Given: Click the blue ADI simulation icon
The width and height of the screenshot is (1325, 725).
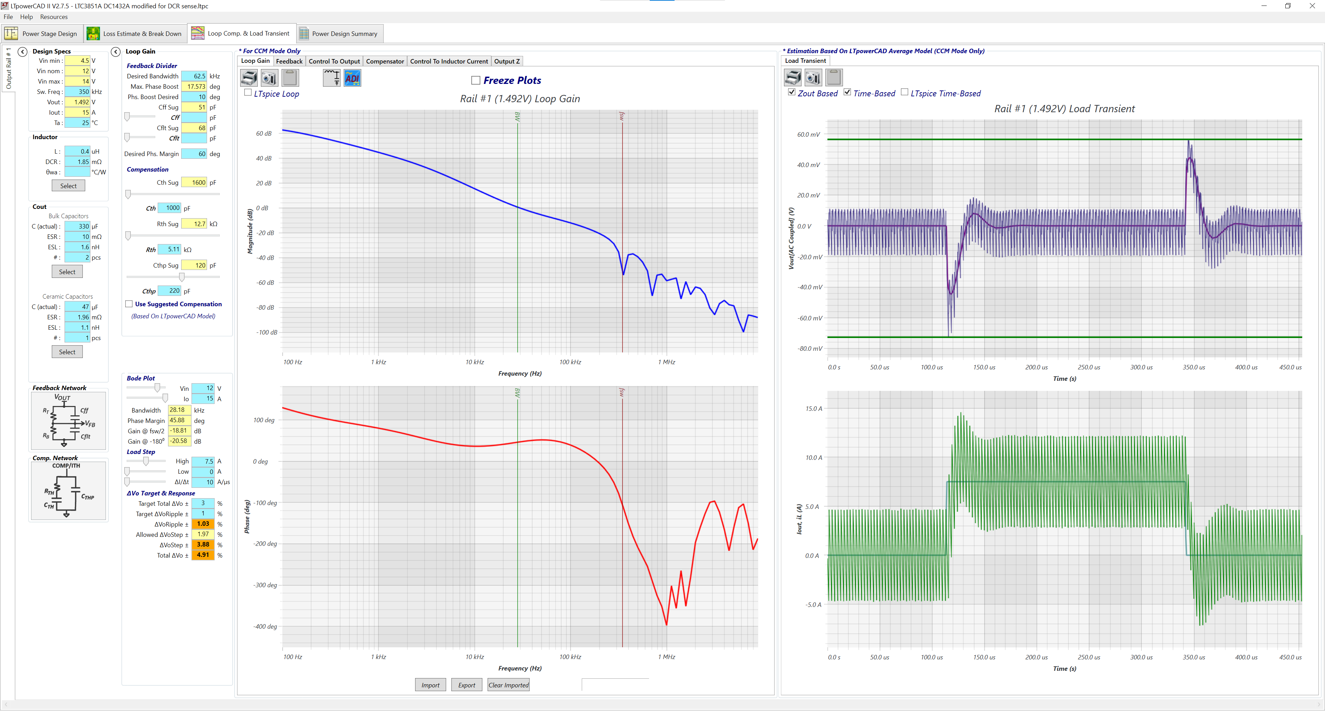Looking at the screenshot, I should pyautogui.click(x=352, y=78).
